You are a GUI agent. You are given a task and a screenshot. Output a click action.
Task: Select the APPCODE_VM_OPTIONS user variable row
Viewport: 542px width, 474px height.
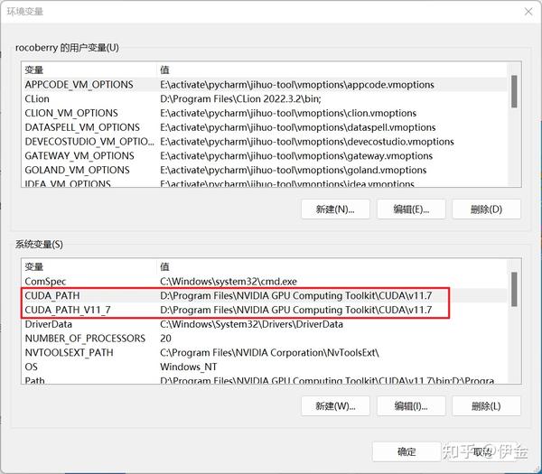[264, 85]
